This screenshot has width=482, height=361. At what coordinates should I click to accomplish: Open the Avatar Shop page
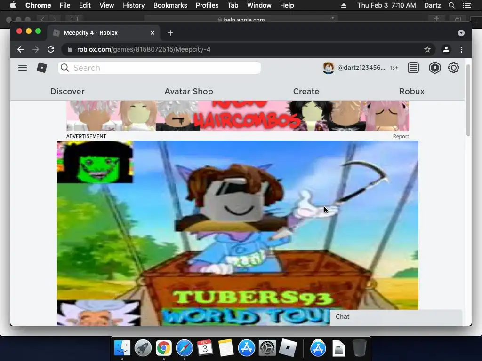click(189, 91)
